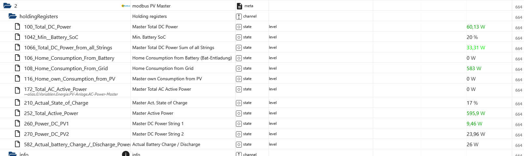Screen dimensions: 524x156
Task: Click state icon for Home Consumption from Grid
Action: (239, 68)
